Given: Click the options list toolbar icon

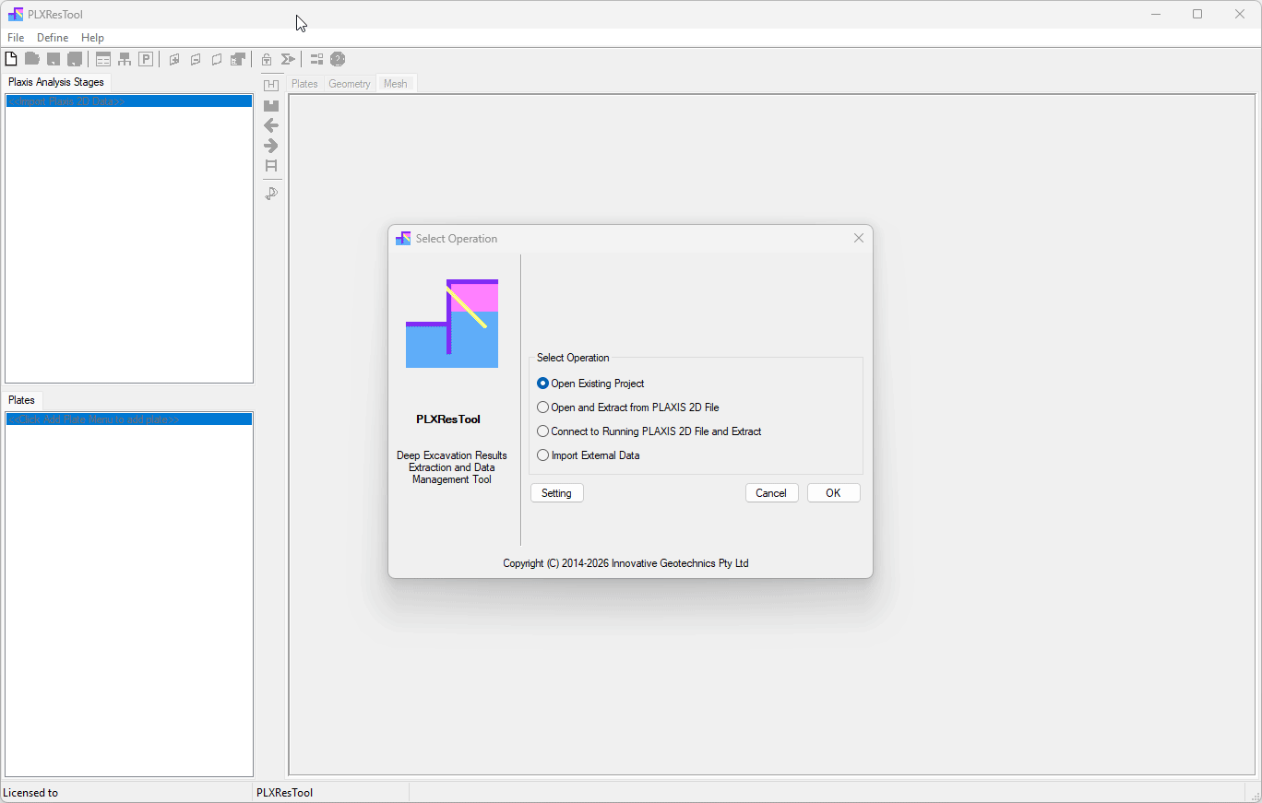Looking at the screenshot, I should click(x=316, y=59).
